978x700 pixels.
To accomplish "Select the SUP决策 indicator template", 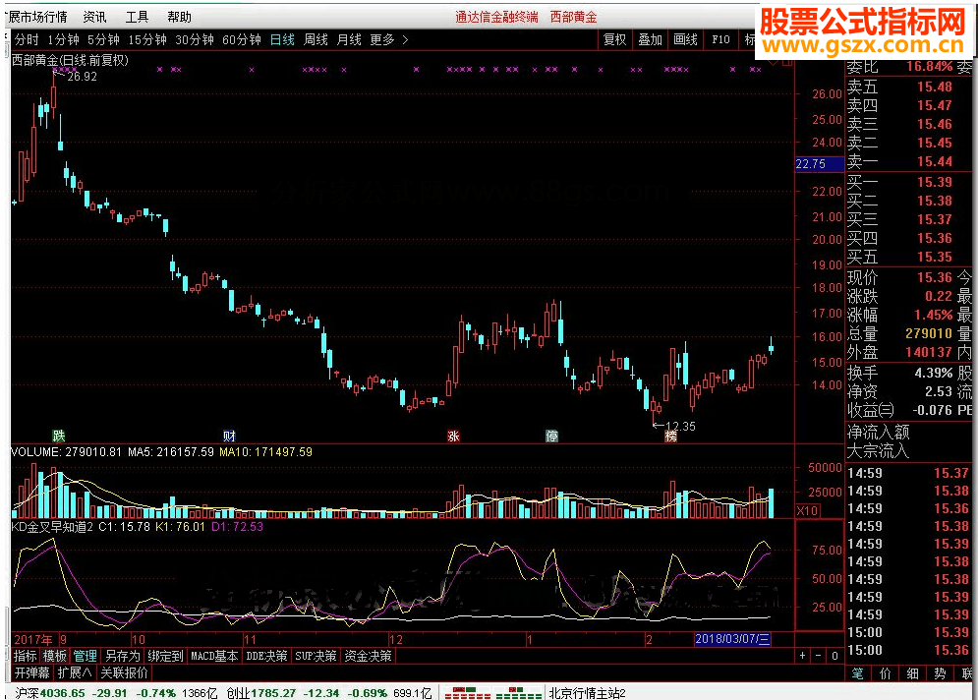I will coord(316,656).
